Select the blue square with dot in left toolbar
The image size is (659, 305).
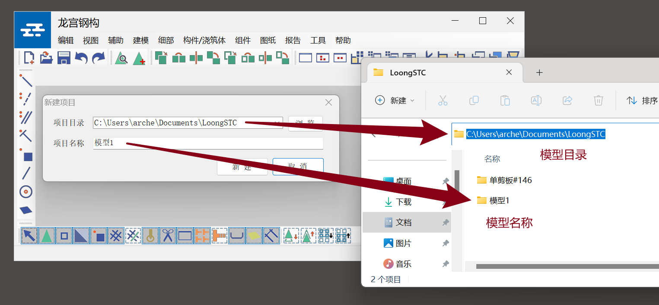pos(26,155)
